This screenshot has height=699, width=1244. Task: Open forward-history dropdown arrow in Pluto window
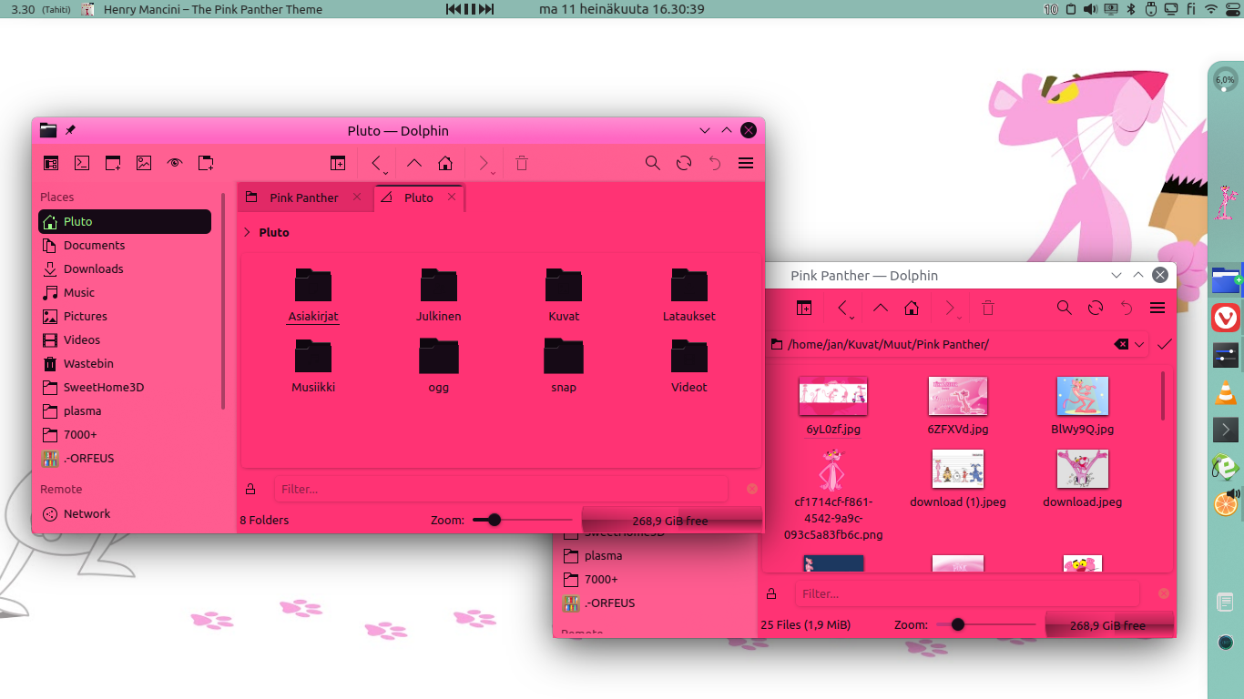click(x=494, y=172)
